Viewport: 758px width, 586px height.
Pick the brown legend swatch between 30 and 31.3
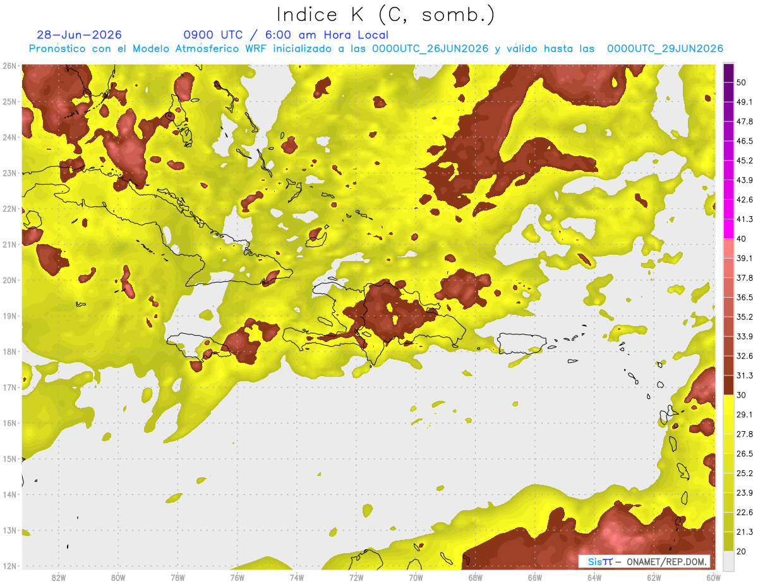pyautogui.click(x=728, y=385)
